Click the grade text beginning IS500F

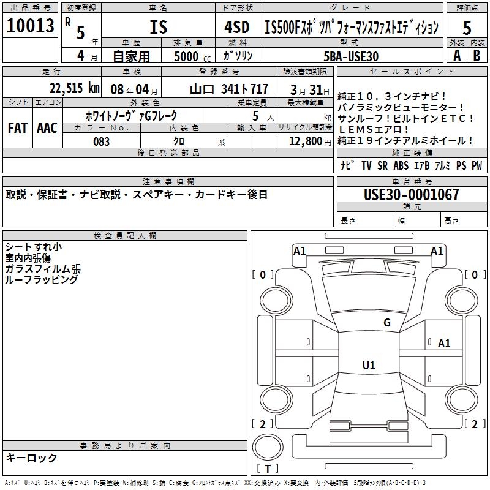(352, 27)
